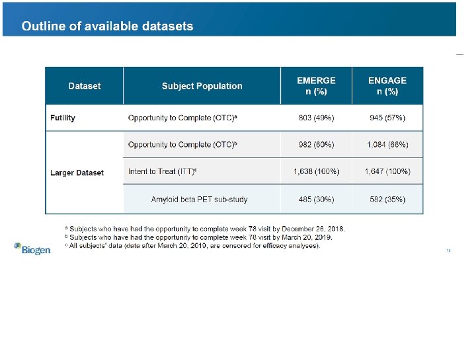This screenshot has height=357, width=476.
Task: Select the cell showing 982 (60%)
Action: [x=316, y=145]
